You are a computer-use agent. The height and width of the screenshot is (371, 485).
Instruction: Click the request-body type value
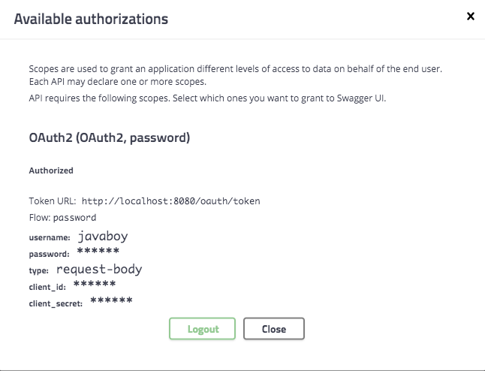pyautogui.click(x=99, y=269)
